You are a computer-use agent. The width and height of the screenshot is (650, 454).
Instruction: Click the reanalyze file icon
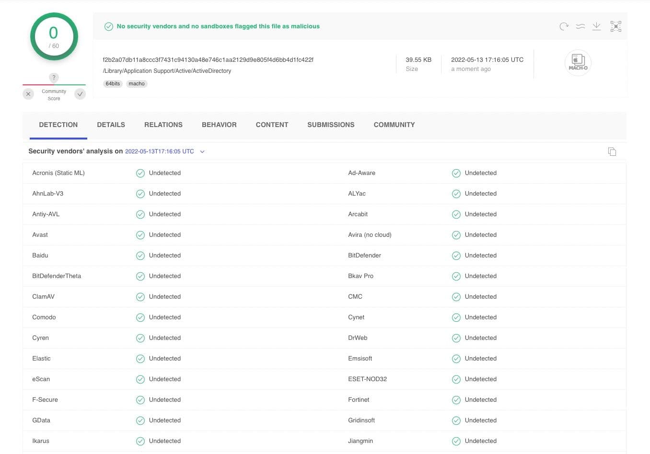(x=564, y=26)
